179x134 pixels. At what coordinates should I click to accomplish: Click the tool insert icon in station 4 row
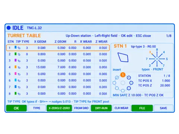pyautogui.click(x=19, y=67)
